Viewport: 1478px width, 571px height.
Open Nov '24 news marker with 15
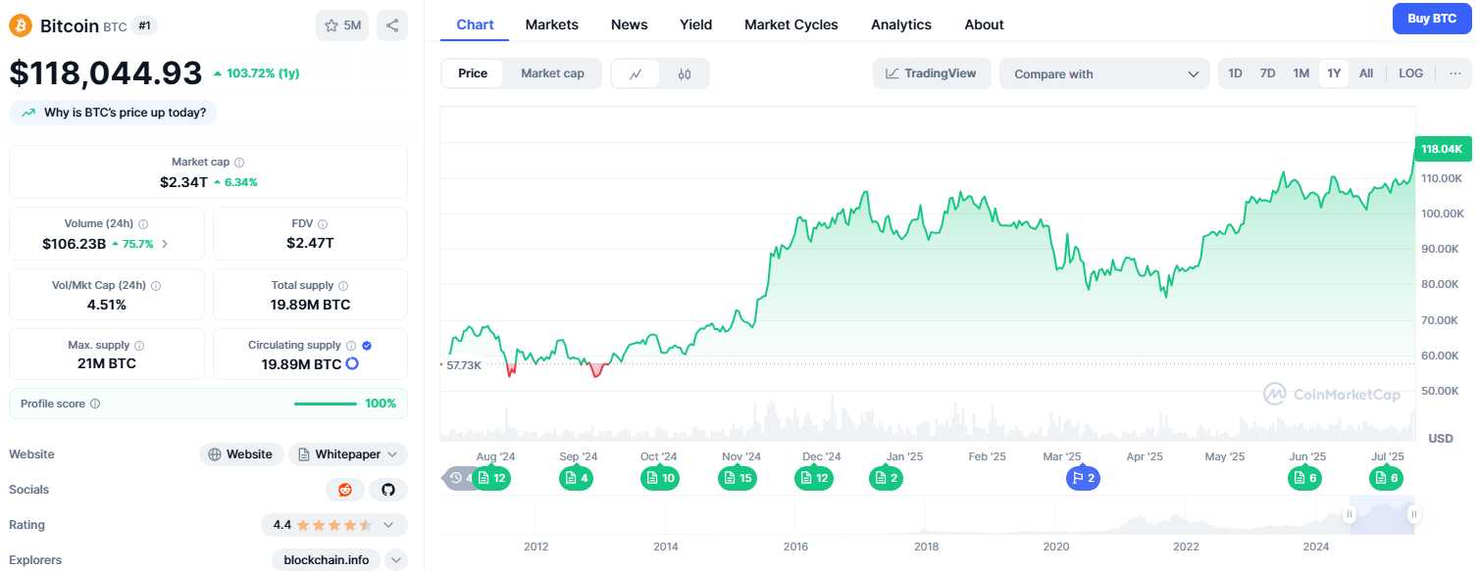738,478
